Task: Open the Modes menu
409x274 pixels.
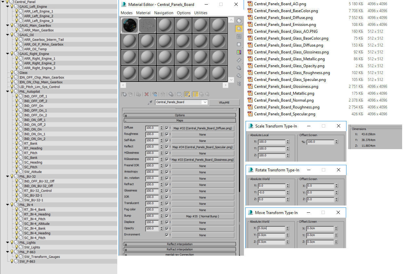Action: pos(127,13)
